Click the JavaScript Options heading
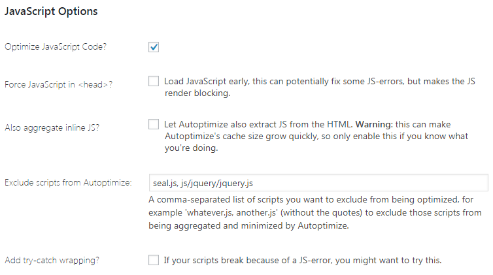This screenshot has height=275, width=493. click(51, 12)
